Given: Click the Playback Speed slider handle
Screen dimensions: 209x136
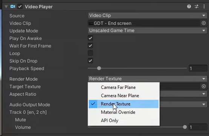Looking at the screenshot, I should pyautogui.click(x=99, y=68).
